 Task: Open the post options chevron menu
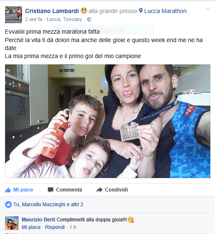(x=207, y=9)
